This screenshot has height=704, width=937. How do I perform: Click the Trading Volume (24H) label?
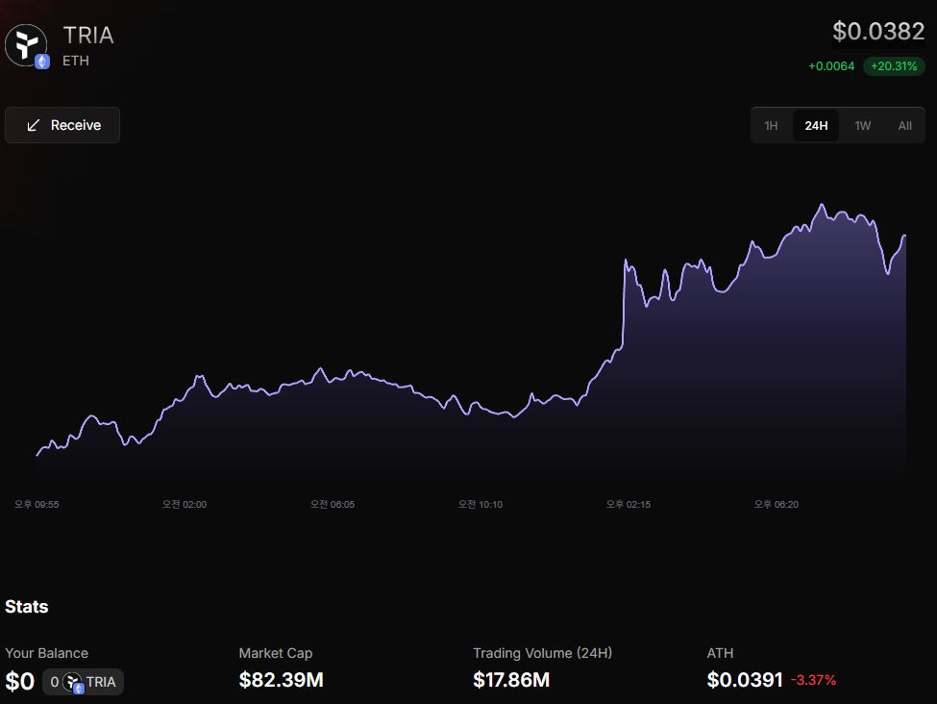[543, 653]
